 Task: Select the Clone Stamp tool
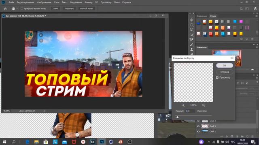click(x=191, y=50)
